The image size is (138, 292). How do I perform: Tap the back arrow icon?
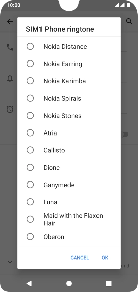tap(10, 22)
